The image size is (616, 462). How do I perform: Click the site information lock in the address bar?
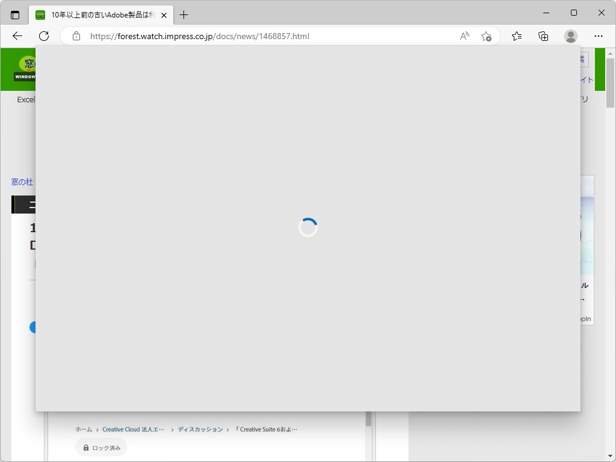click(x=76, y=36)
